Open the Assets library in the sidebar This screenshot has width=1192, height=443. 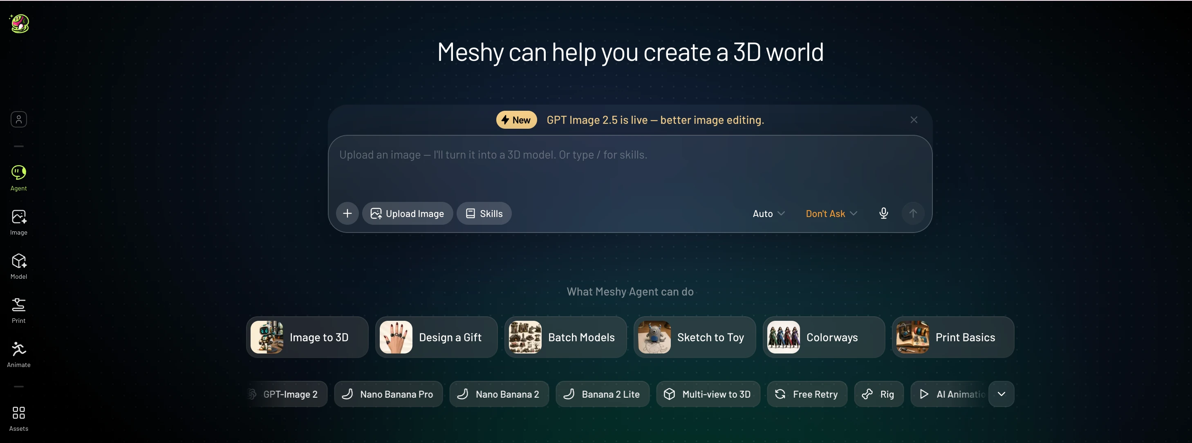pyautogui.click(x=18, y=418)
